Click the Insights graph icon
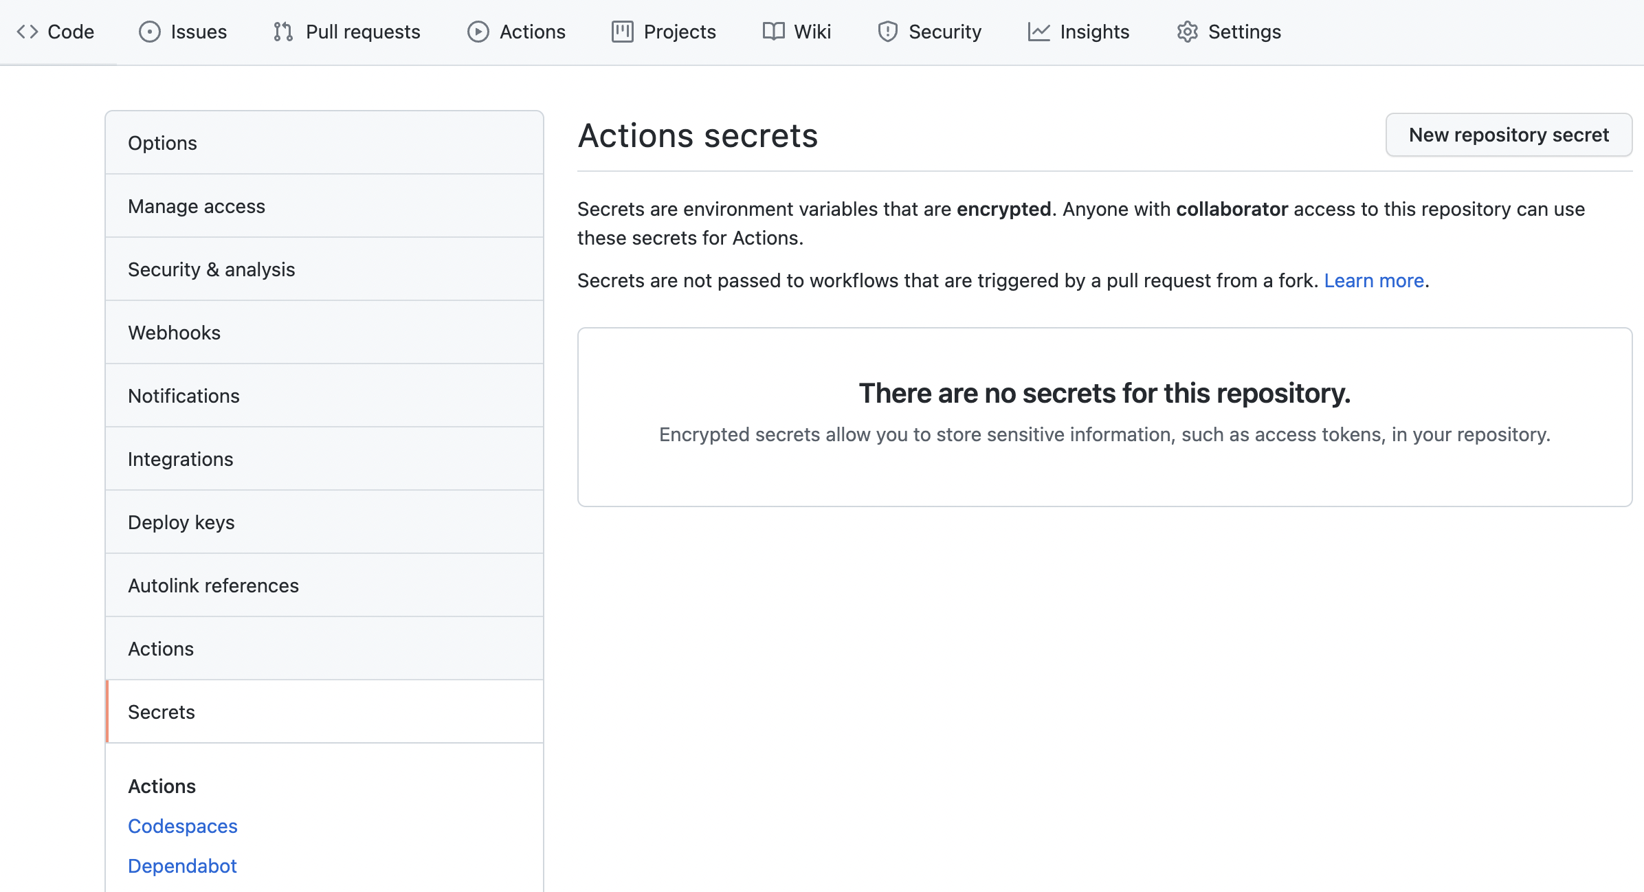 (x=1038, y=32)
